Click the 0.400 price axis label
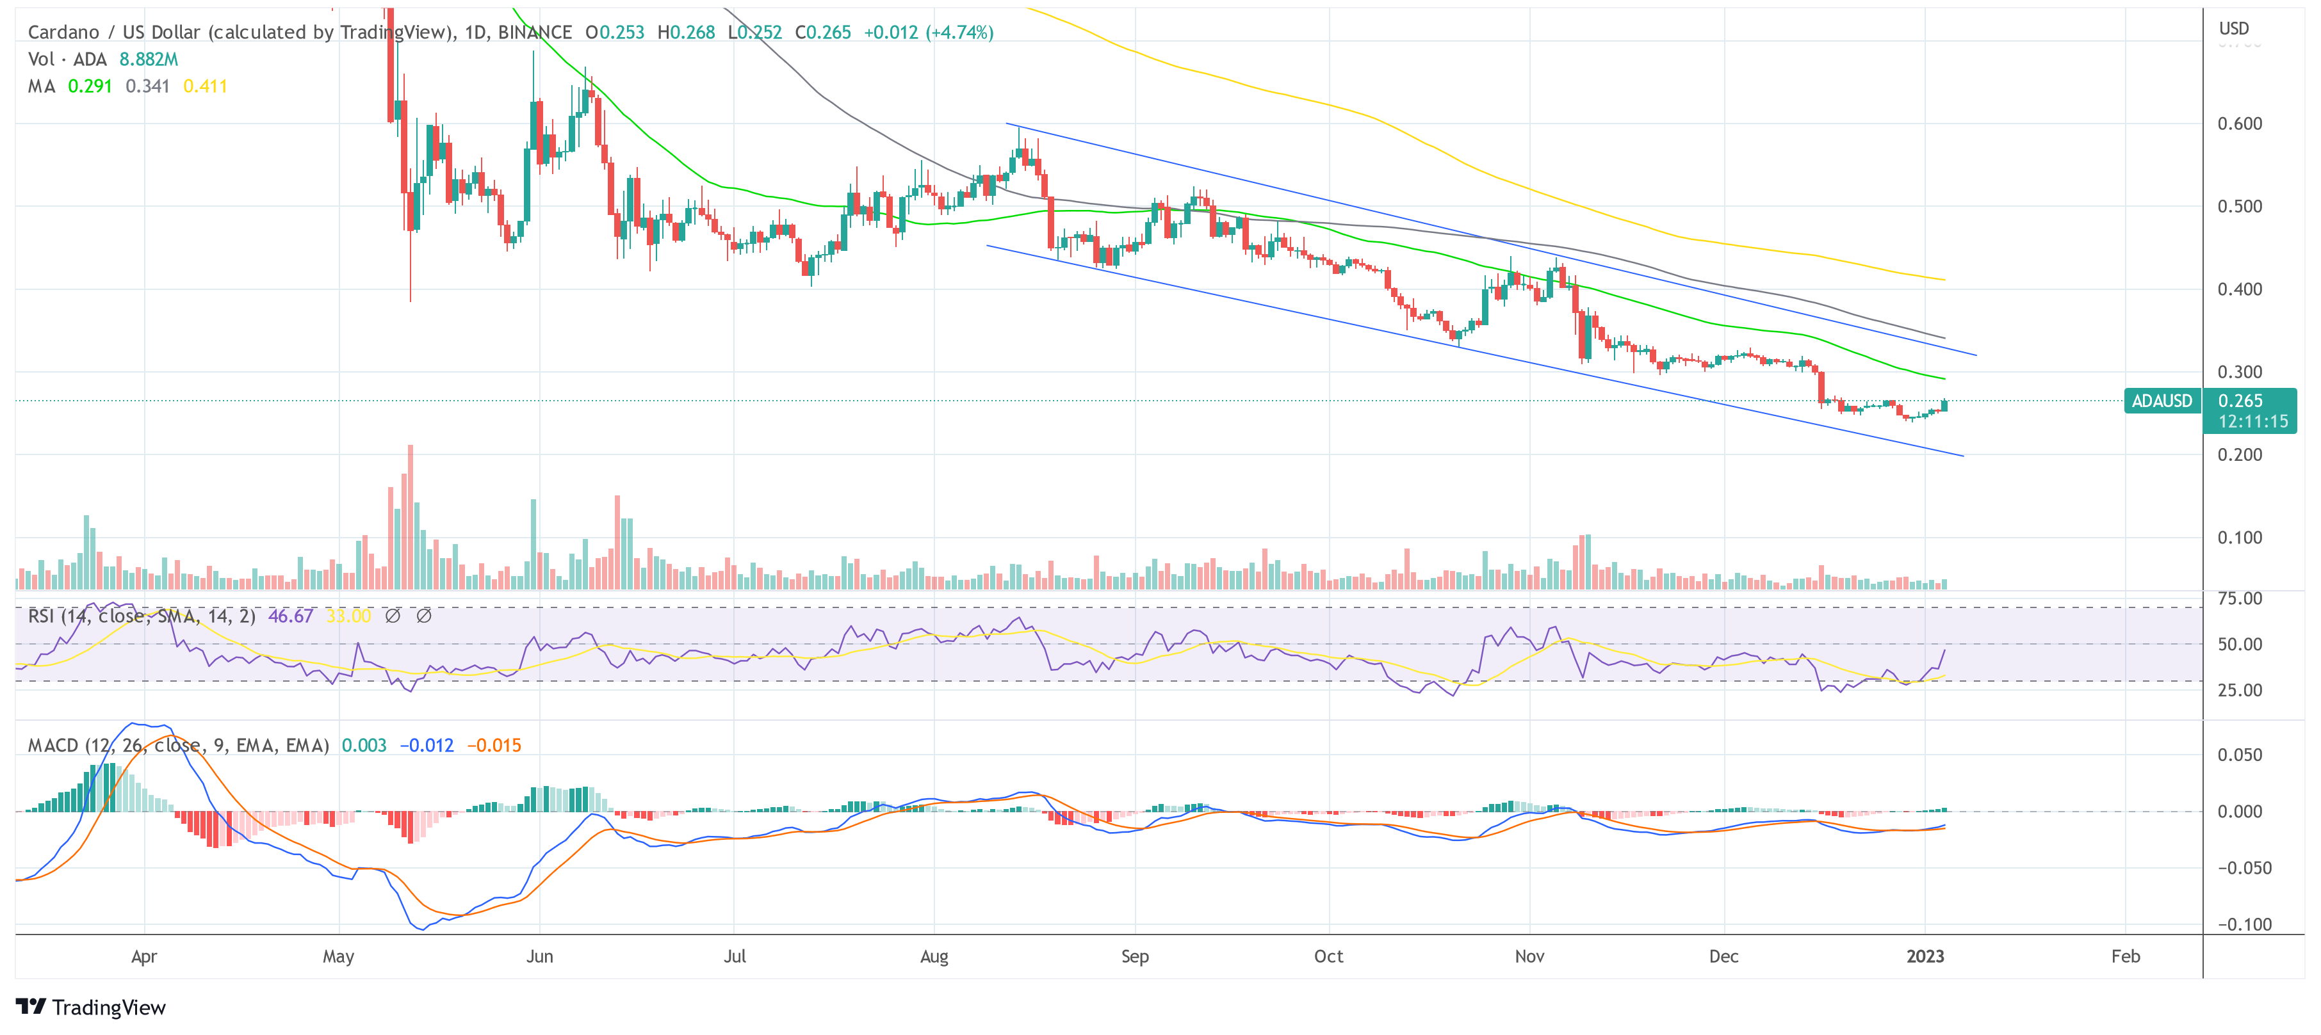The width and height of the screenshot is (2321, 1035). (x=2240, y=289)
